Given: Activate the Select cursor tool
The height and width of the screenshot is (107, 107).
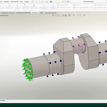Looking at the screenshot, I should point(59,2).
